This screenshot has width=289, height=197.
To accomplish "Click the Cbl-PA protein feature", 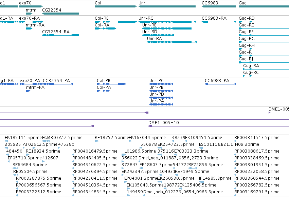I will pos(103,91).
